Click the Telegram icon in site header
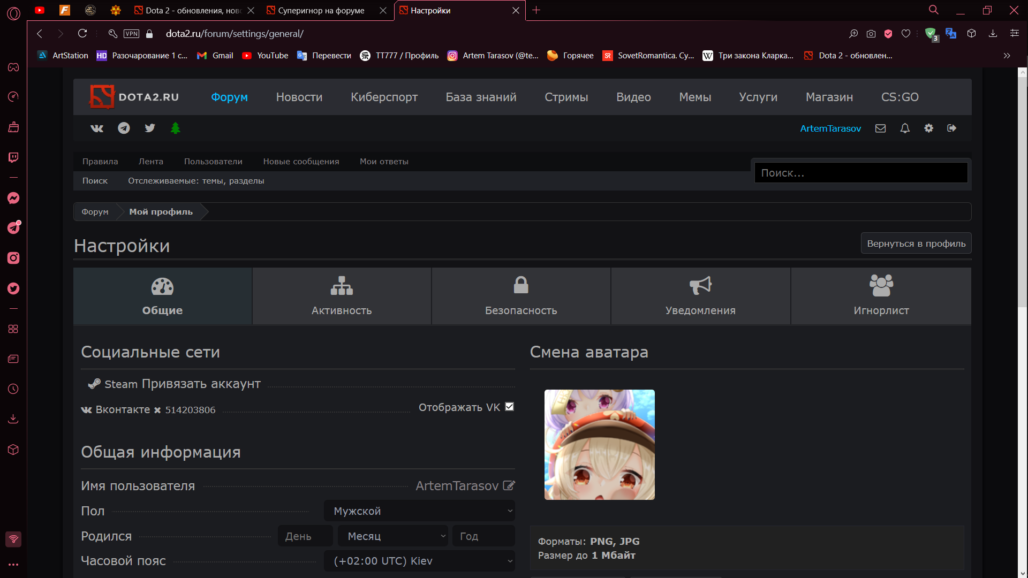The height and width of the screenshot is (578, 1028). coord(124,128)
